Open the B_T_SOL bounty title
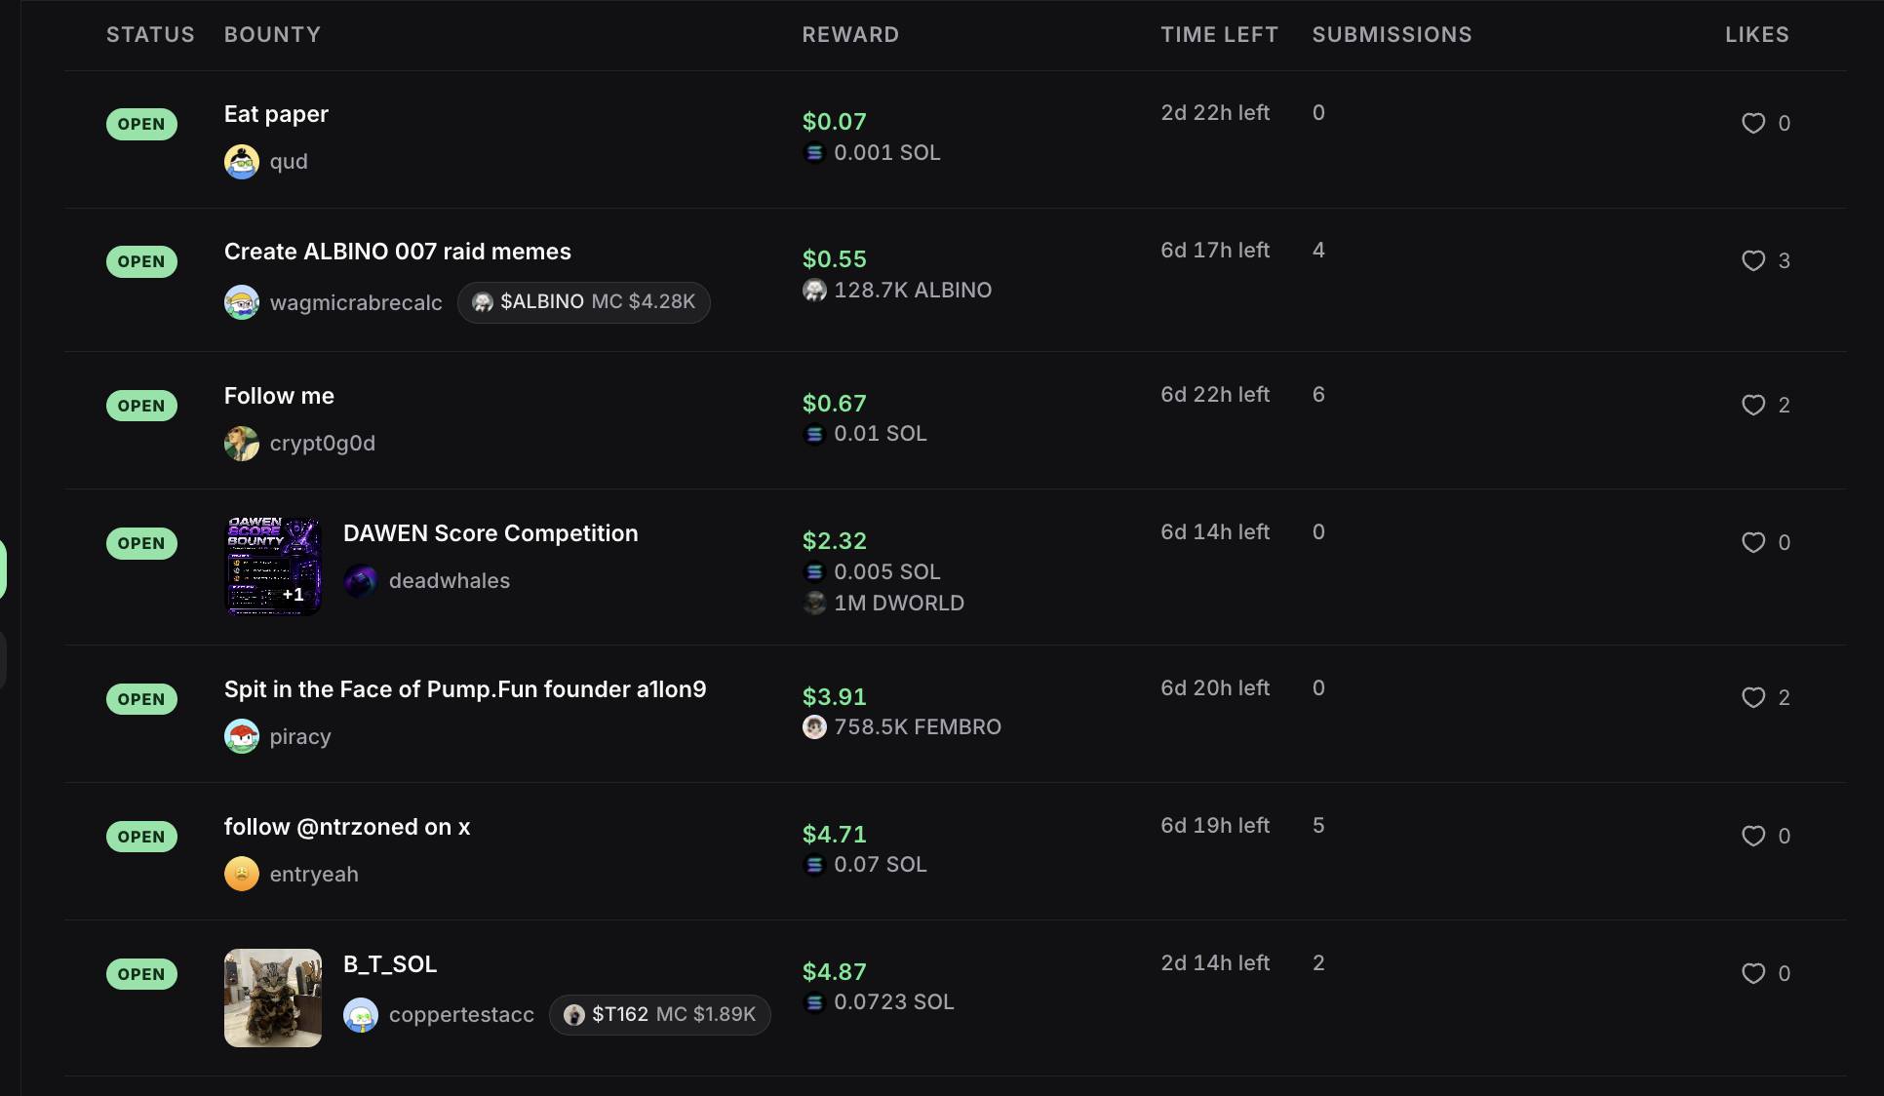Screen dimensions: 1884x1096 (390, 964)
